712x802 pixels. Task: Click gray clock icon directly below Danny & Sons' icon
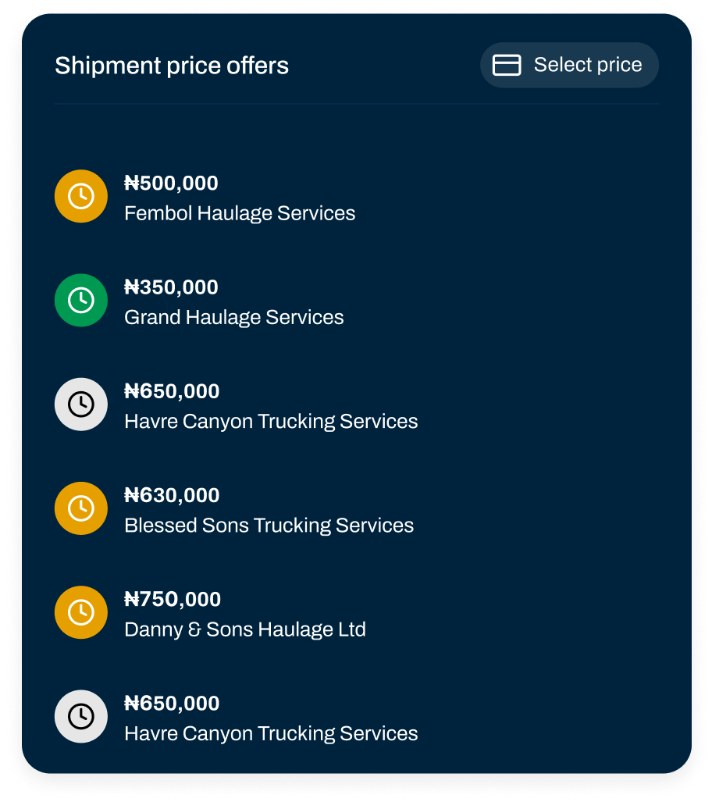(x=81, y=716)
